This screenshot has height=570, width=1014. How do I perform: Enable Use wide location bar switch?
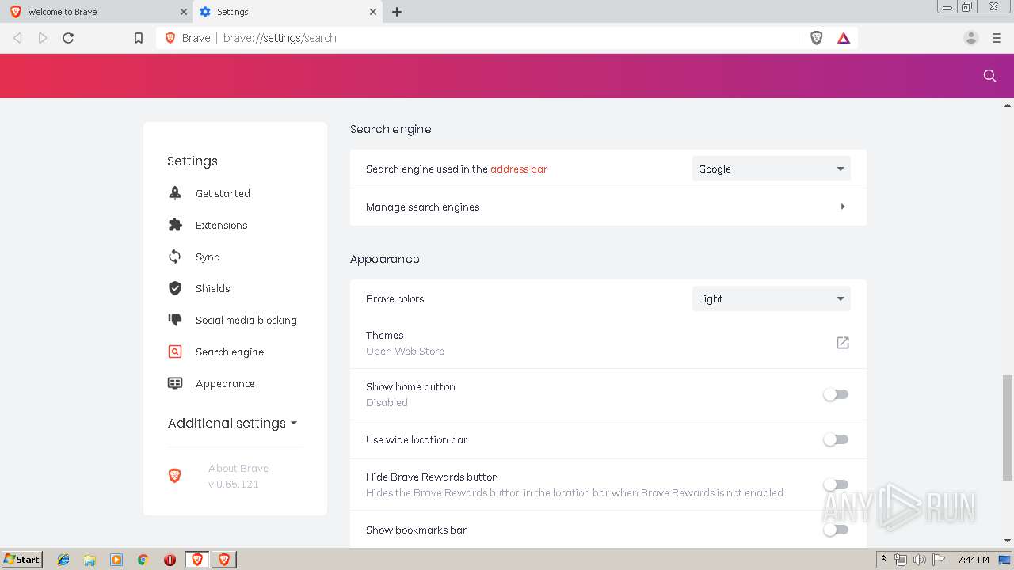(836, 439)
